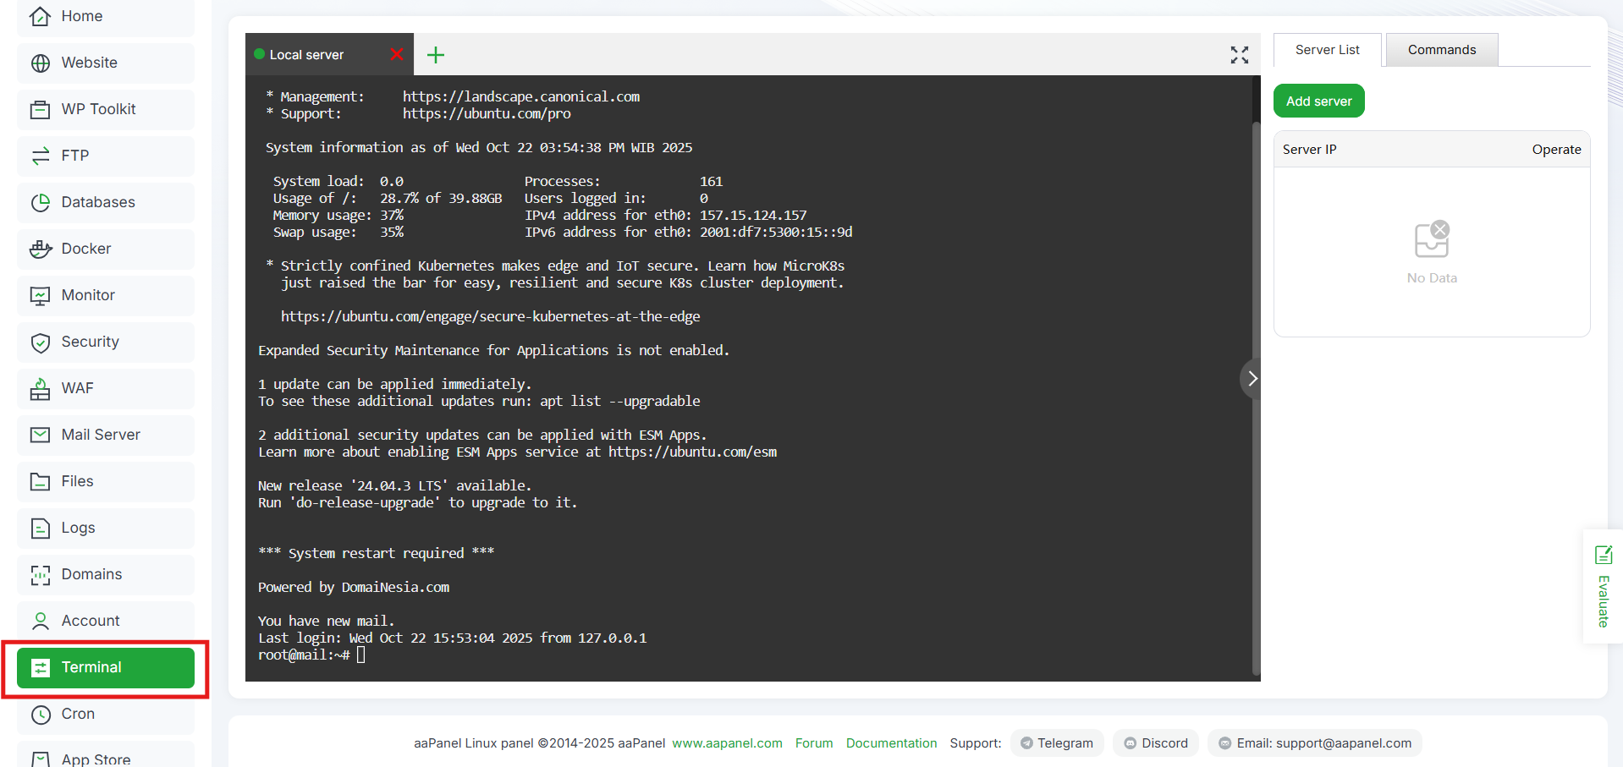Click the support email button

(1315, 743)
